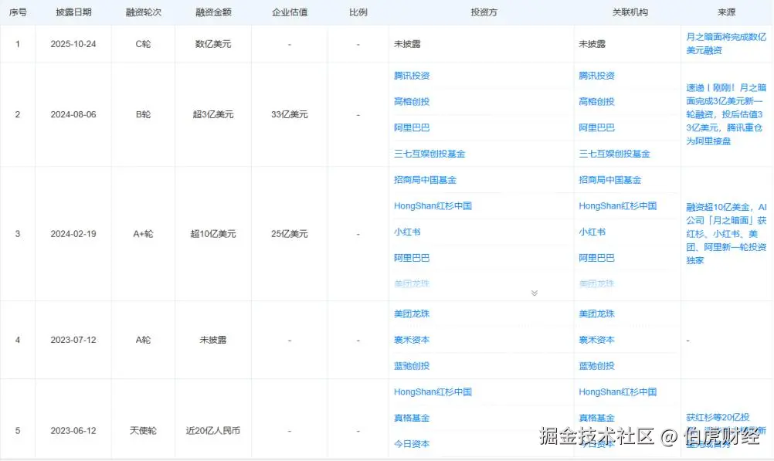
Task: Open 美团龙珠 关联机构 link in A轮 row
Action: (597, 314)
